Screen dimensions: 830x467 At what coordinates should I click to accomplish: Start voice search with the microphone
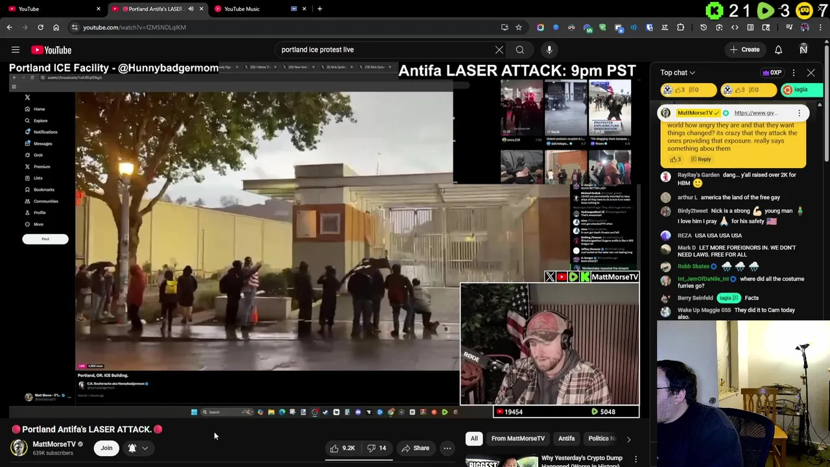[x=549, y=50]
